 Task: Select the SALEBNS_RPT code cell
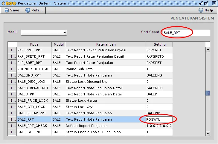(34, 75)
